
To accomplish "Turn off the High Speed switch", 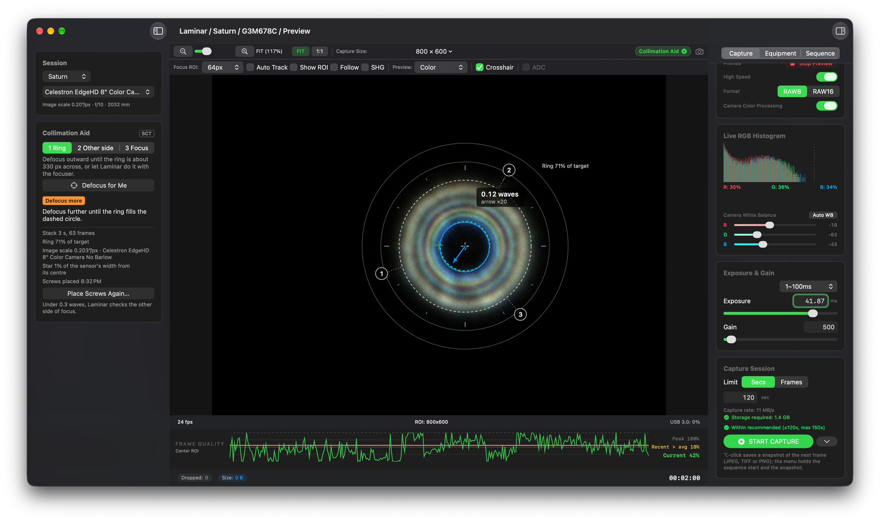I will coord(826,77).
